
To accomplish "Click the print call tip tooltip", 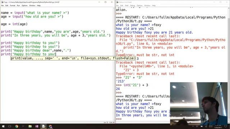I will coord(73,58).
